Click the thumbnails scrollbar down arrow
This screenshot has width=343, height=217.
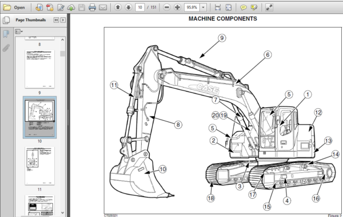point(62,212)
